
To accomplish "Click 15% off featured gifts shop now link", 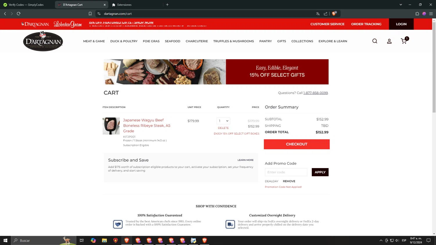I will tap(121, 22).
